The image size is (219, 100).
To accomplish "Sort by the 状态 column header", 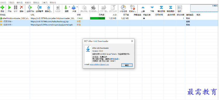I will (x=83, y=15).
